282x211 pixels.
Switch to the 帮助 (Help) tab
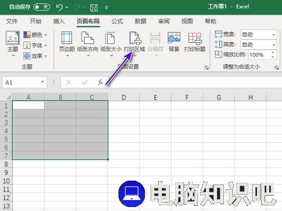(x=210, y=21)
